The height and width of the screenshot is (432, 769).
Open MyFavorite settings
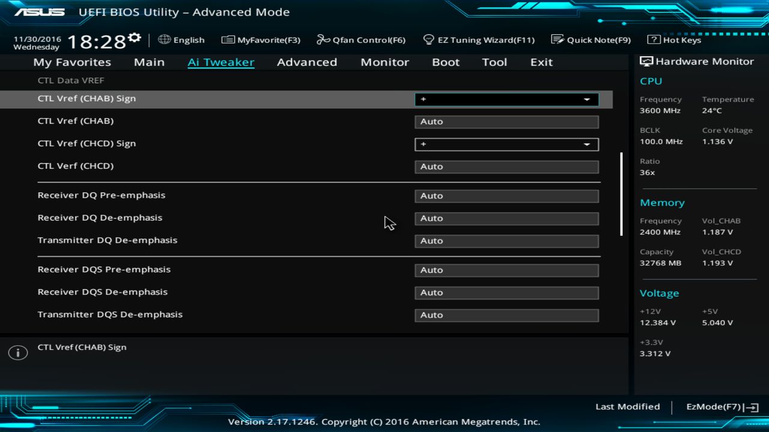tap(261, 40)
